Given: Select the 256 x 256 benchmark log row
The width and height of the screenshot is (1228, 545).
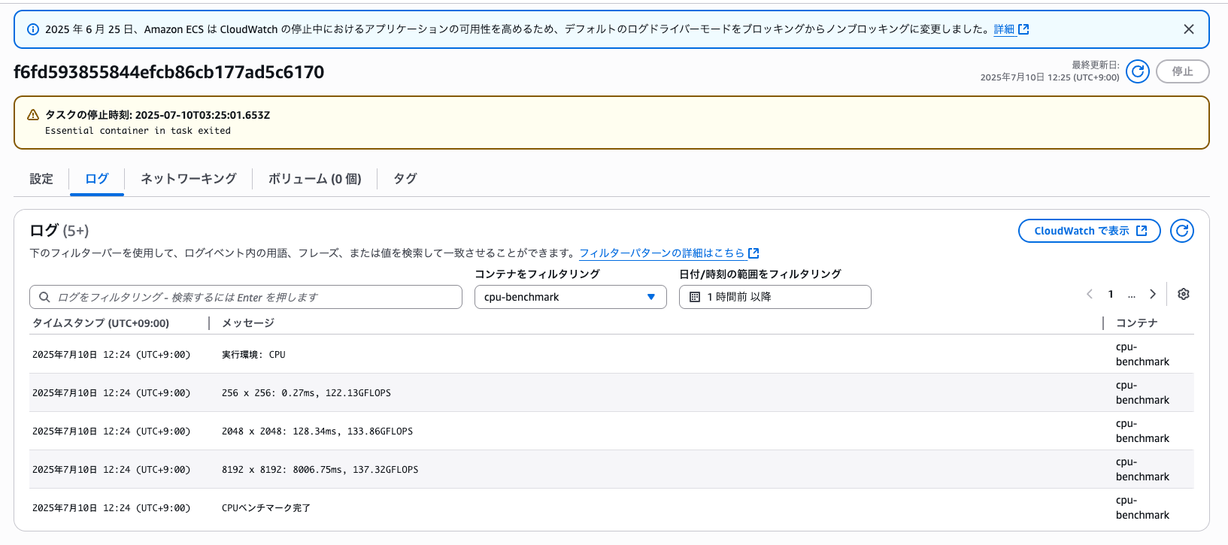Looking at the screenshot, I should 611,393.
